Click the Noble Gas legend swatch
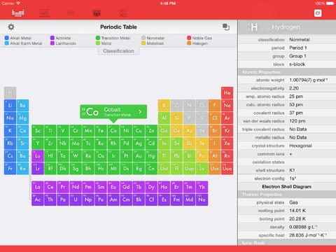The width and height of the screenshot is (336, 252). [189, 38]
